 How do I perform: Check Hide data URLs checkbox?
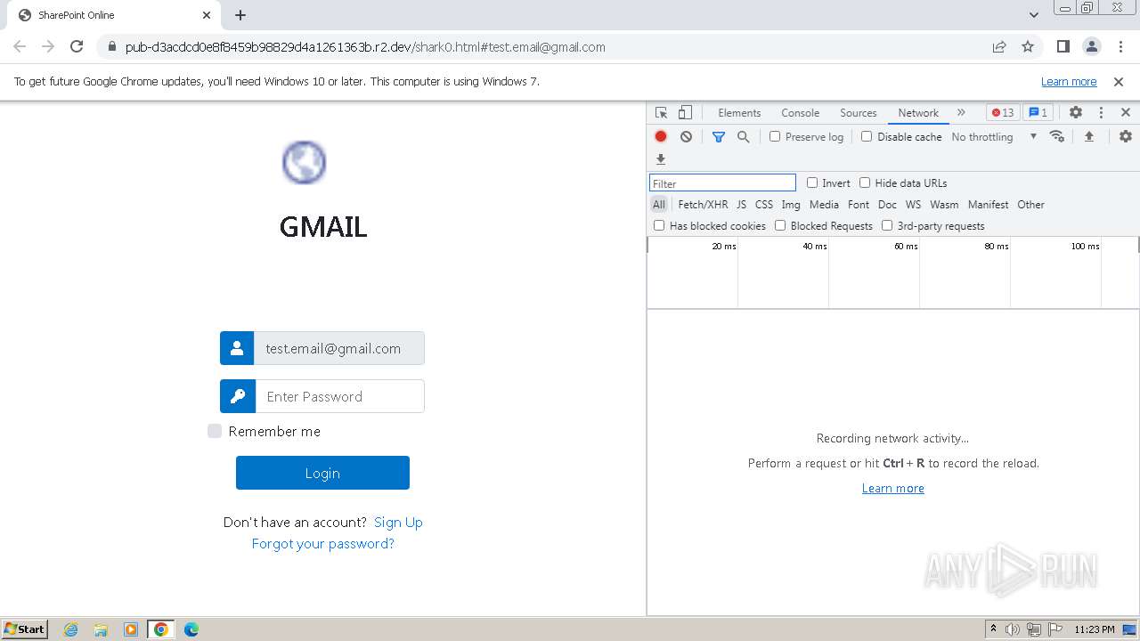865,183
